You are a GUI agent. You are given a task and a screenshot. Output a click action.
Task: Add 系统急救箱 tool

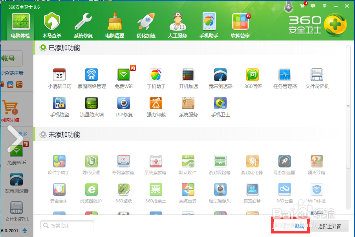point(156,165)
